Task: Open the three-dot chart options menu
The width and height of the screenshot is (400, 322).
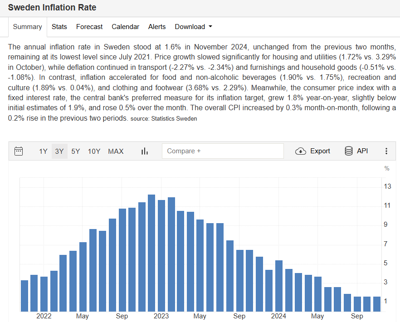Action: click(386, 151)
